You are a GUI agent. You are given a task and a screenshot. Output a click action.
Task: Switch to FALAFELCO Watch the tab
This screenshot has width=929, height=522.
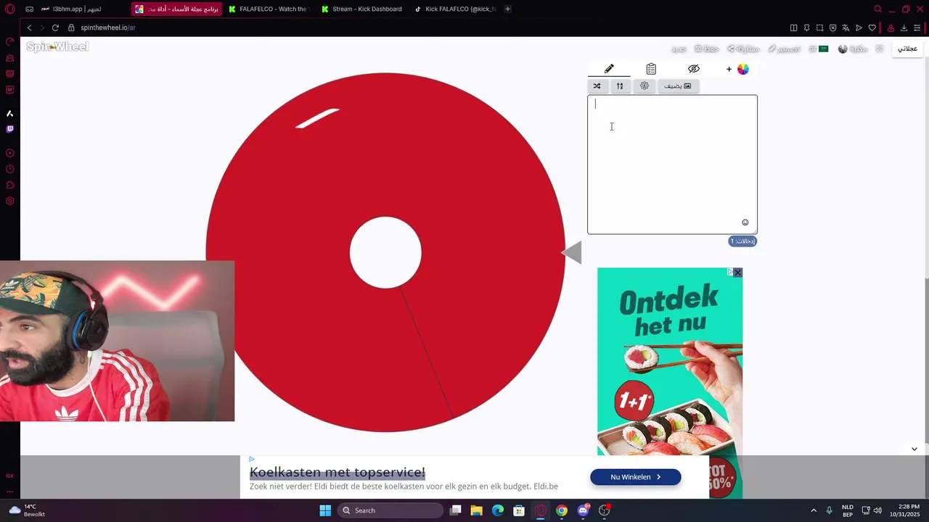pos(267,9)
